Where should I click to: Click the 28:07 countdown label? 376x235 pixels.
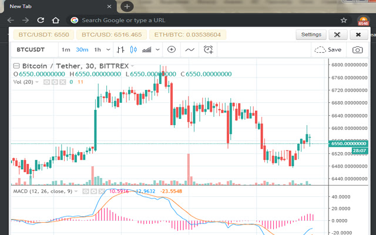point(360,150)
